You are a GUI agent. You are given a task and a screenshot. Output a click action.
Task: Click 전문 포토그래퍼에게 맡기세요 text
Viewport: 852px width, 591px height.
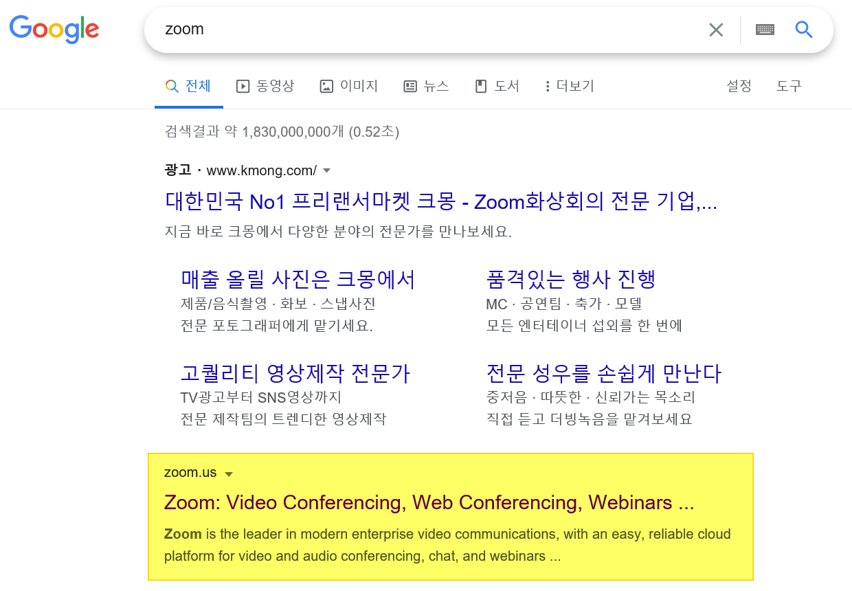click(277, 326)
